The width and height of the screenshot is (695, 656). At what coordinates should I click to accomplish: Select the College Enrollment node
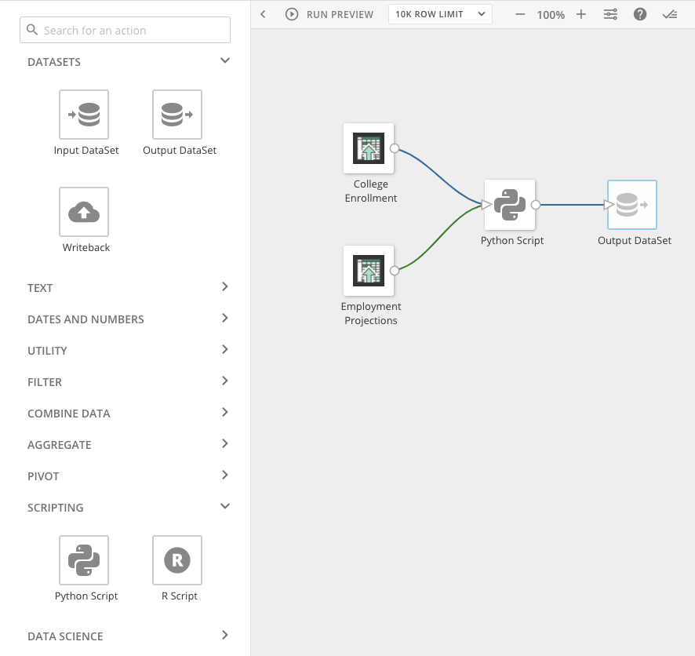(369, 148)
